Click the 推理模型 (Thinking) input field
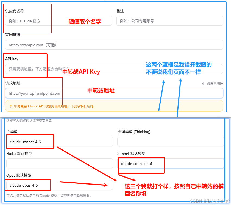The image size is (231, 205). [171, 142]
